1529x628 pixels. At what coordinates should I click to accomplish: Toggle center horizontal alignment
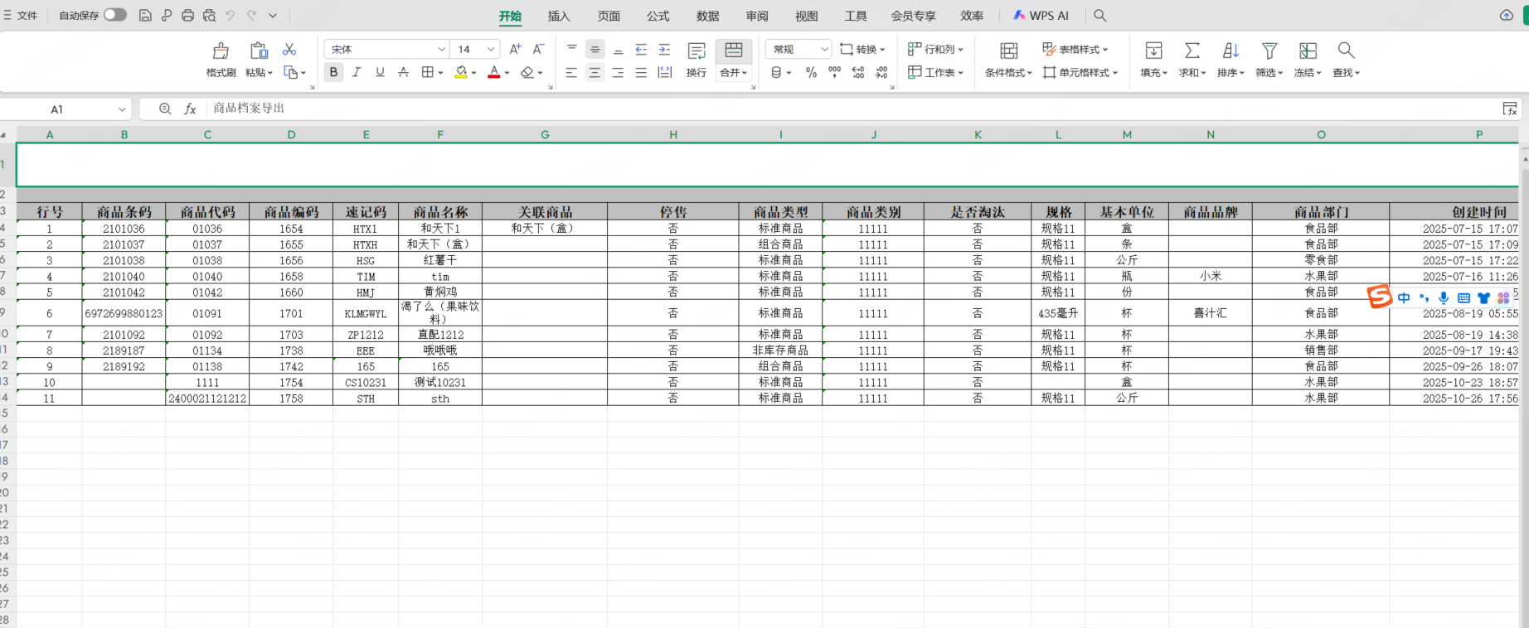(595, 72)
